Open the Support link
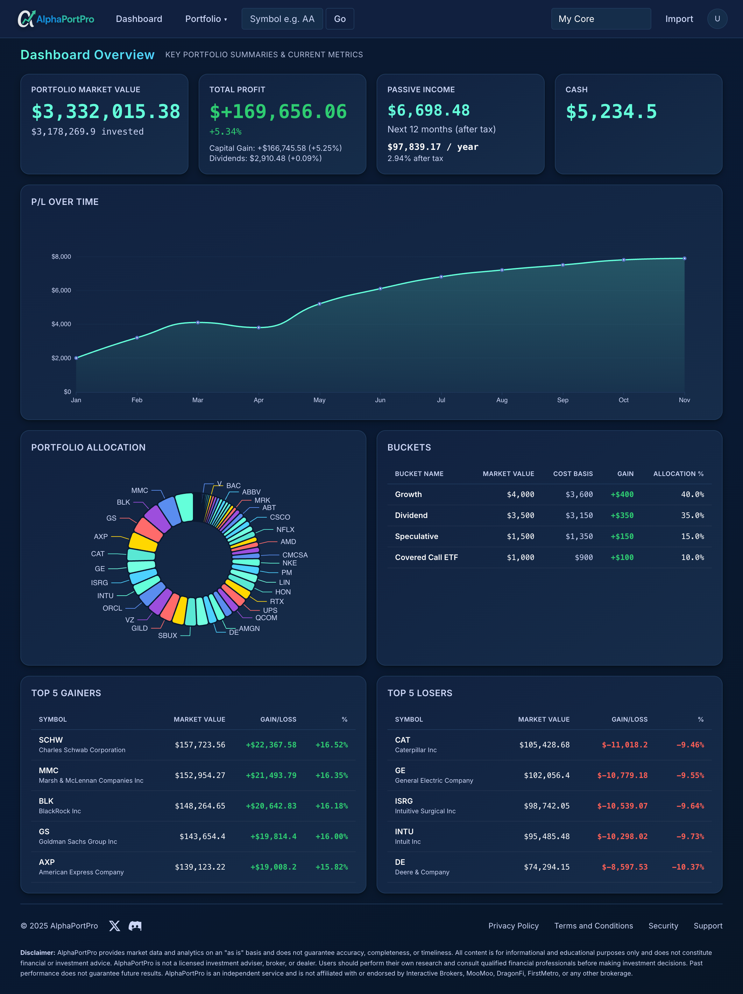 click(708, 926)
